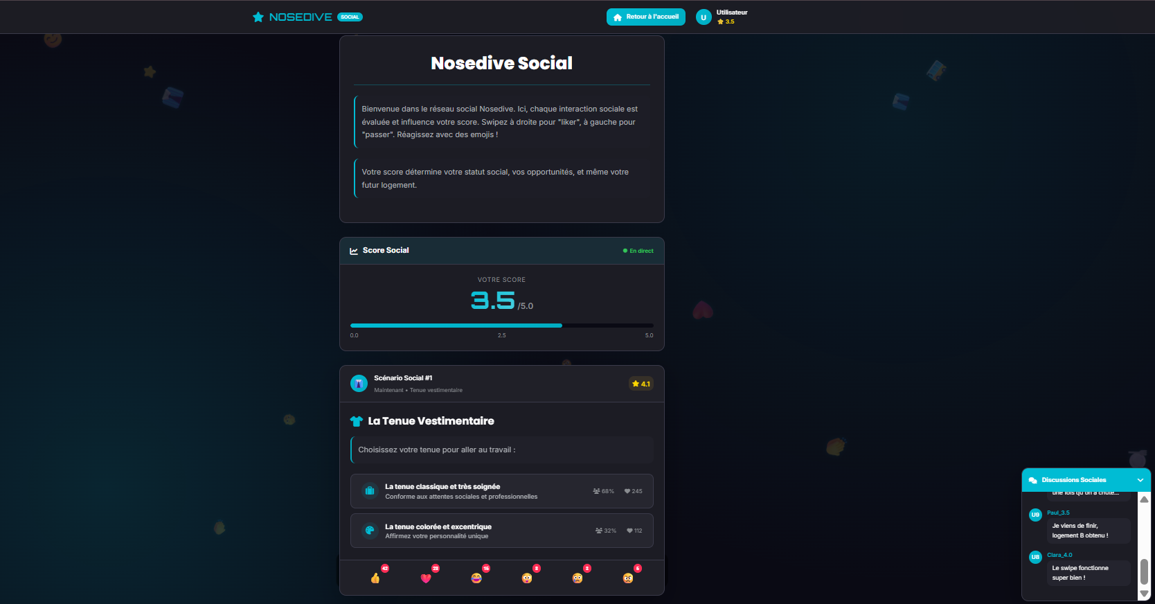React with the red heart emoji
This screenshot has width=1155, height=604.
426,578
